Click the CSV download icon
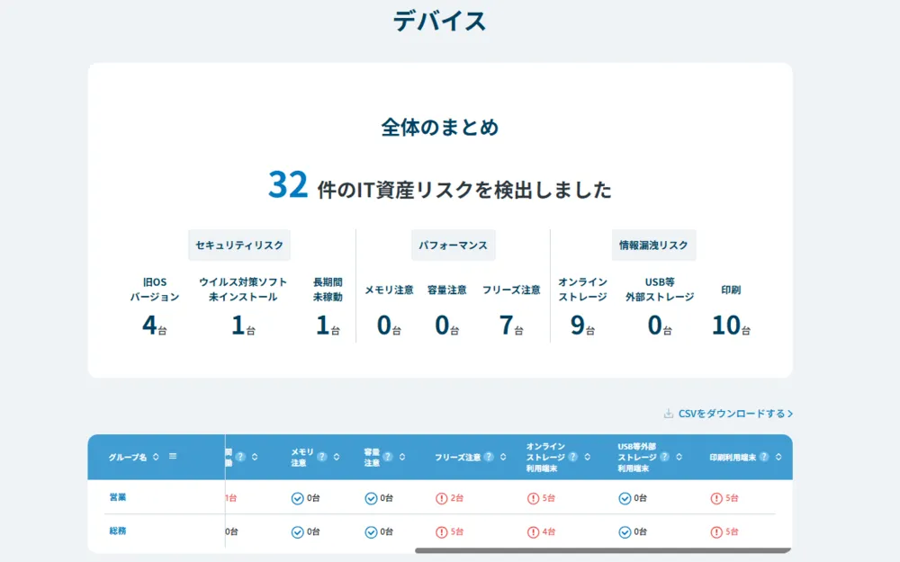 [668, 414]
